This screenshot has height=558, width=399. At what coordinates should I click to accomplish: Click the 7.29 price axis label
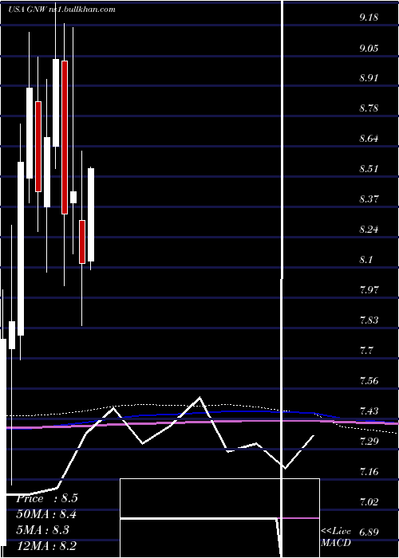(x=369, y=442)
